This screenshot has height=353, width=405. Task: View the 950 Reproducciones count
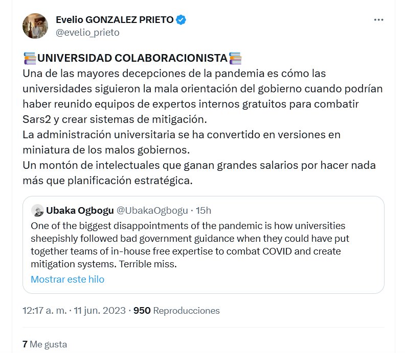176,310
